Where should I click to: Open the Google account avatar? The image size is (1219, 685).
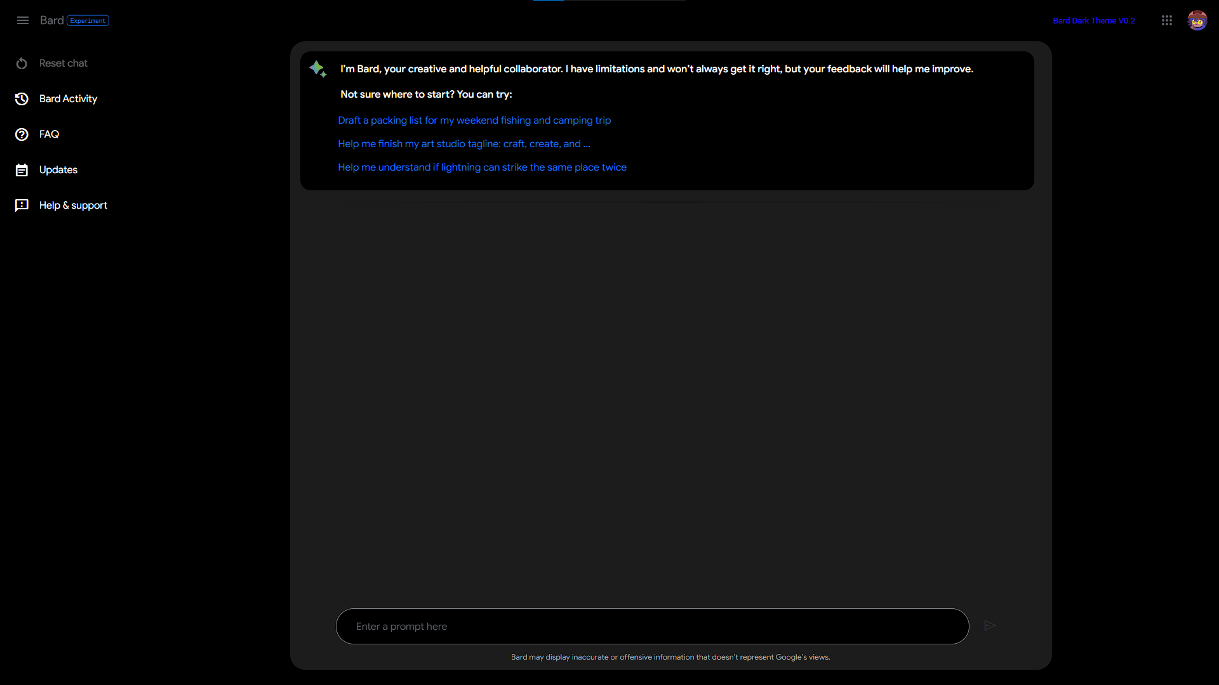point(1197,20)
